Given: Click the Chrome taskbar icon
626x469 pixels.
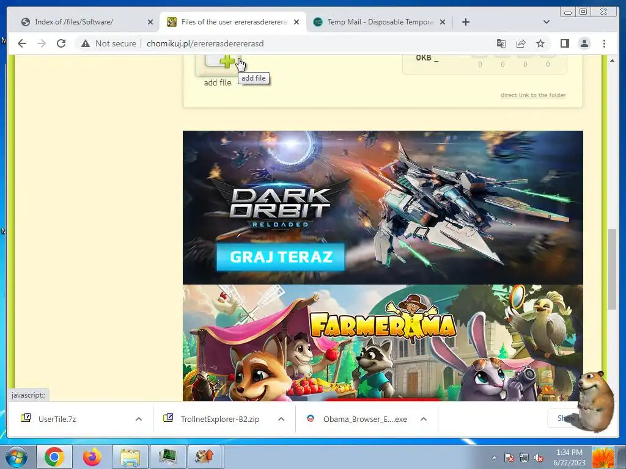Looking at the screenshot, I should [x=54, y=457].
